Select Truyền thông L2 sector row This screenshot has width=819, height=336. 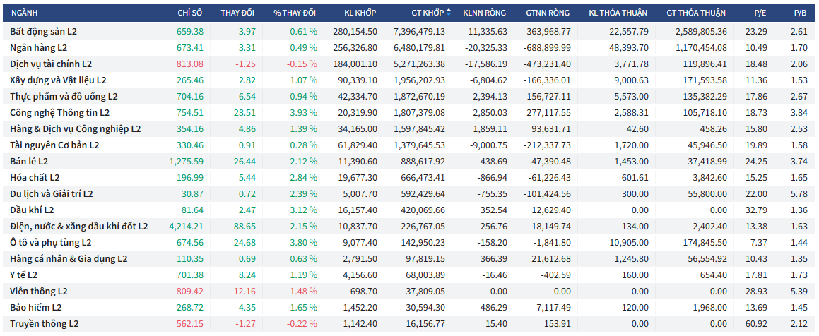tap(44, 323)
